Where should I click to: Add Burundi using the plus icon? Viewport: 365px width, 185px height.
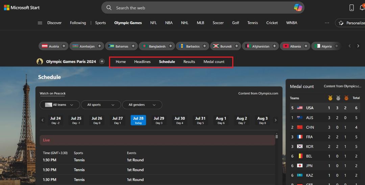point(237,46)
